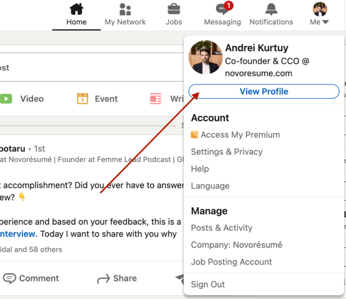
Task: Open the My Network people icon
Action: pos(125,9)
